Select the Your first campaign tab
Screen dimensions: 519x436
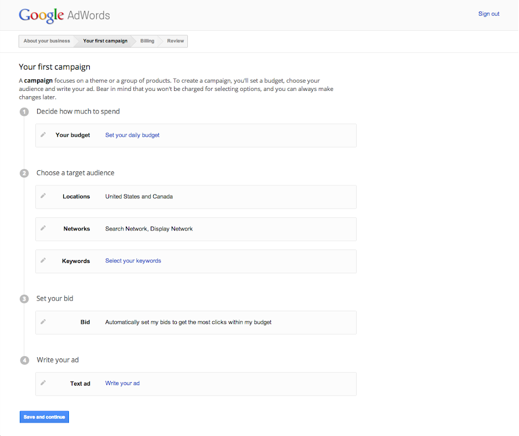click(x=105, y=41)
